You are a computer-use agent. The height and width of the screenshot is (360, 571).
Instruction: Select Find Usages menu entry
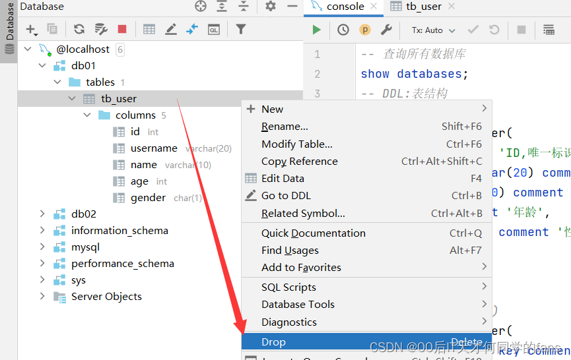(367, 250)
